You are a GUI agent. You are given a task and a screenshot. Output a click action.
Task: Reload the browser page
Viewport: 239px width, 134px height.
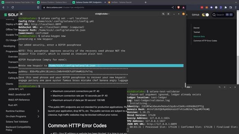pyautogui.click(x=13, y=7)
